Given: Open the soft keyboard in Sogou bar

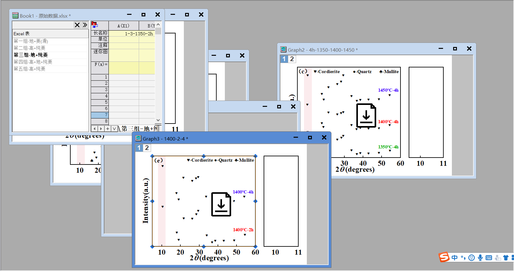Looking at the screenshot, I should coord(489,258).
